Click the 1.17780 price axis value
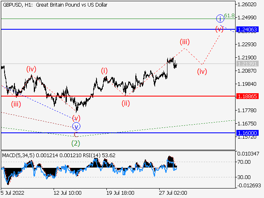Viewport: 264px width, 198px height. click(x=247, y=110)
